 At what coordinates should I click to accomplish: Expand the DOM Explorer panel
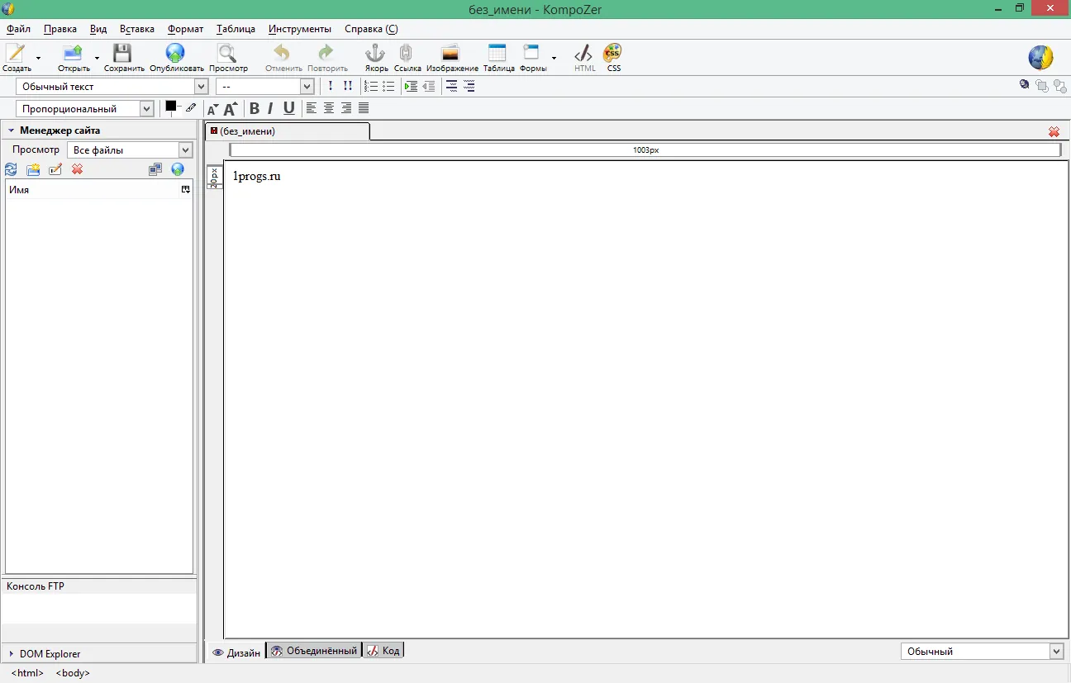point(12,654)
